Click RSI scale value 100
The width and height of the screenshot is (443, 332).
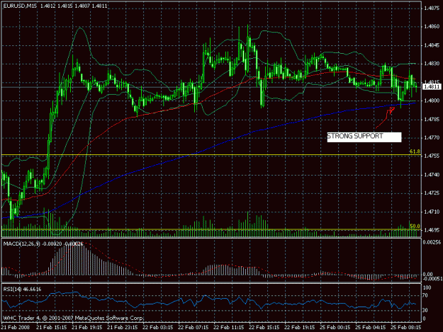(x=427, y=287)
